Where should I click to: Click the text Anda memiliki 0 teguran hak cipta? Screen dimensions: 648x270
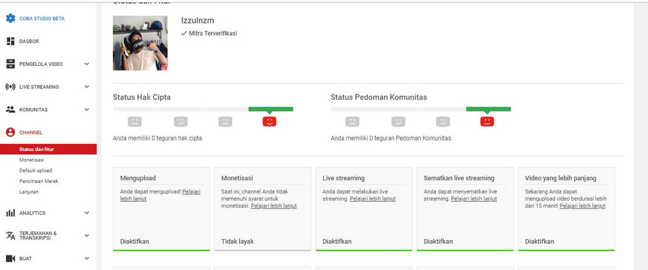[x=158, y=138]
